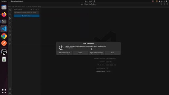
Task: Show the applications grid
Action: [4, 91]
